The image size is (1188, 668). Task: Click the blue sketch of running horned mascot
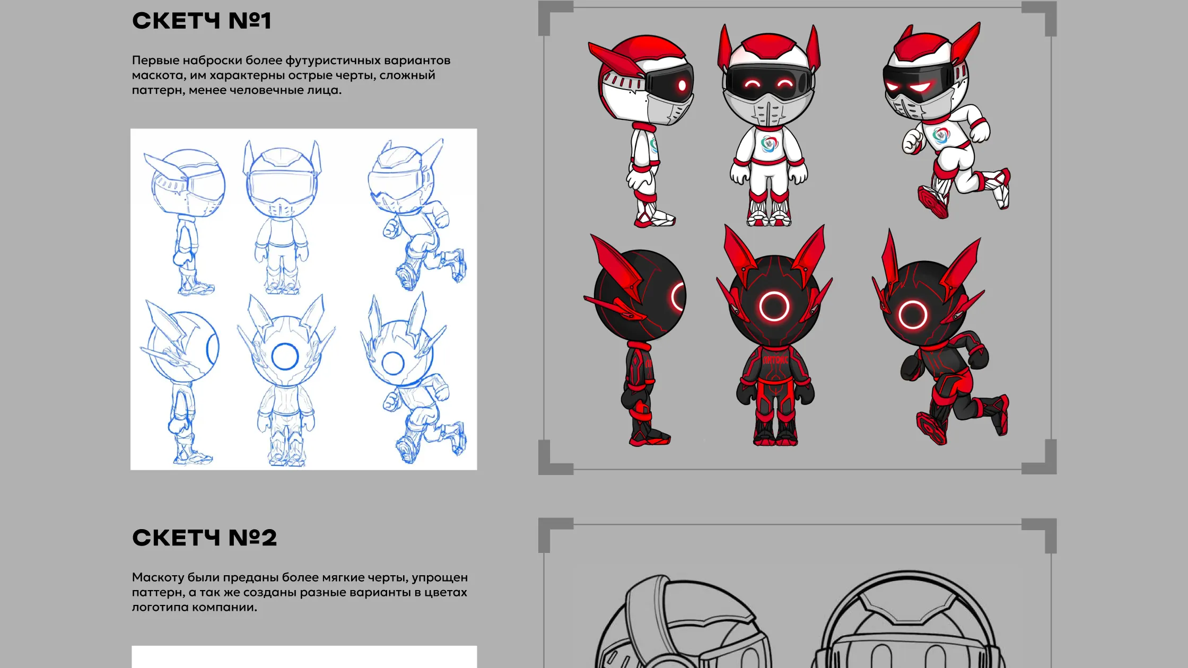(413, 377)
